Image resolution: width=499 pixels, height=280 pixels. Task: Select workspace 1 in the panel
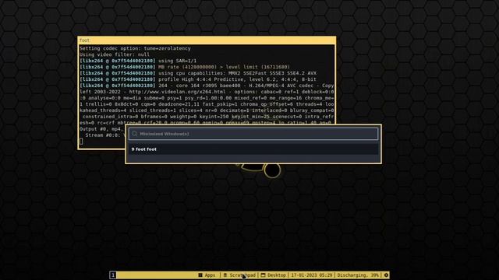[113, 275]
